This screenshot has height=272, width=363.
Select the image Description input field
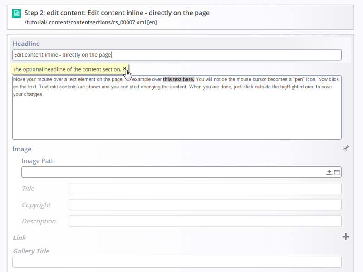[x=205, y=221]
